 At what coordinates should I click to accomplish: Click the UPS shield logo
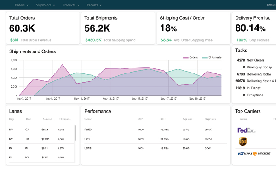pos(242,141)
